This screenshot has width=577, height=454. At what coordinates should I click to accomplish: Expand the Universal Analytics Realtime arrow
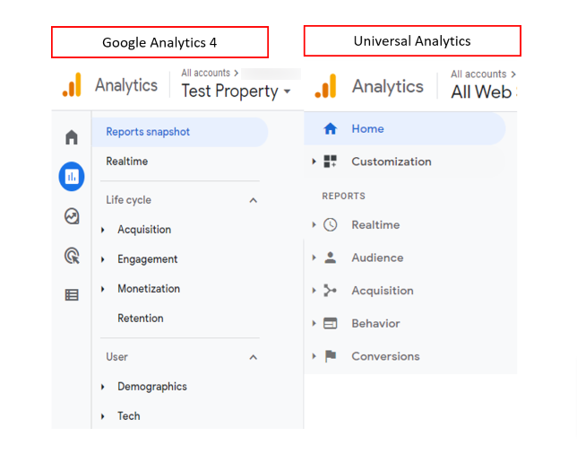pyautogui.click(x=314, y=225)
